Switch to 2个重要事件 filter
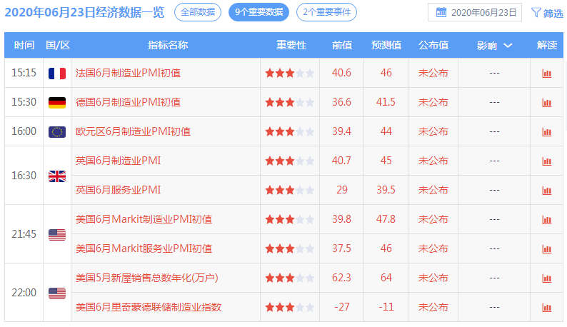 point(326,12)
